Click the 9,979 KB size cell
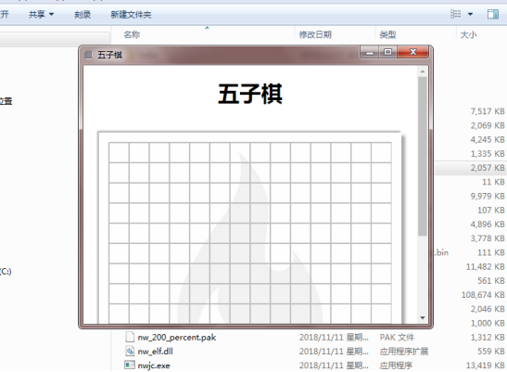 488,196
